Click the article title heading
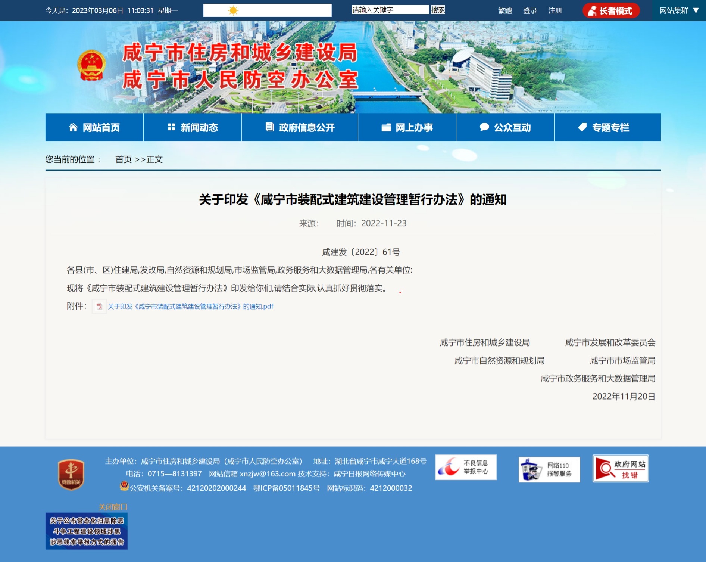 353,200
